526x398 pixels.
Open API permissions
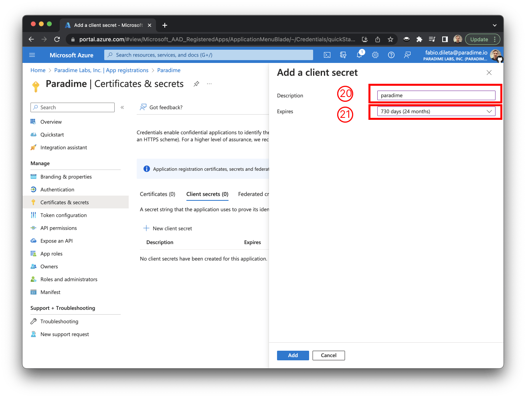tap(59, 228)
